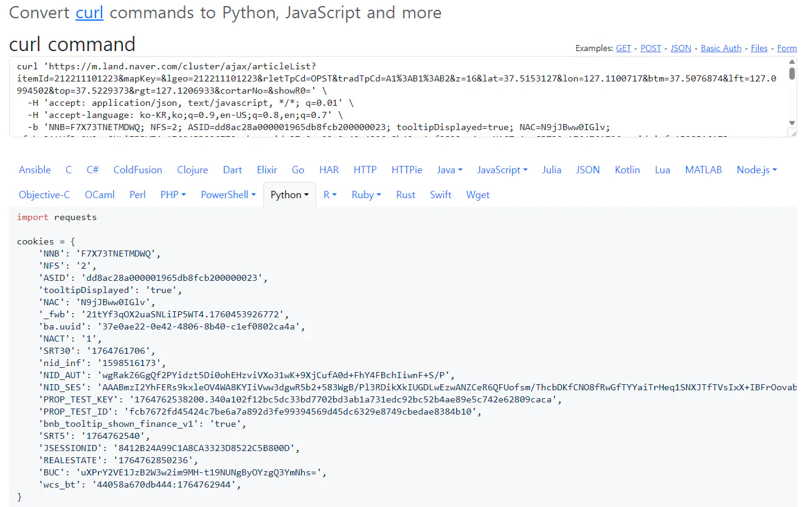Load the Files example

pos(759,48)
